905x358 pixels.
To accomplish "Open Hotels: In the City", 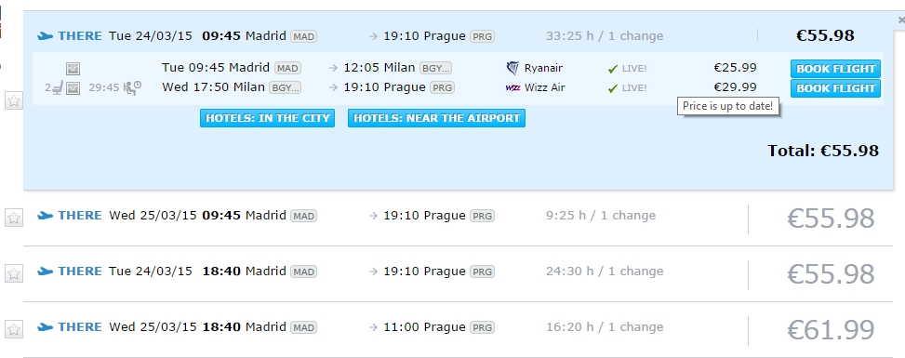I will pyautogui.click(x=267, y=118).
